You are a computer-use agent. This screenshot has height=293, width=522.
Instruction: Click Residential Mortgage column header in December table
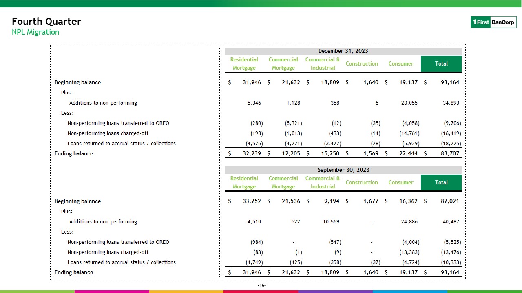point(244,63)
